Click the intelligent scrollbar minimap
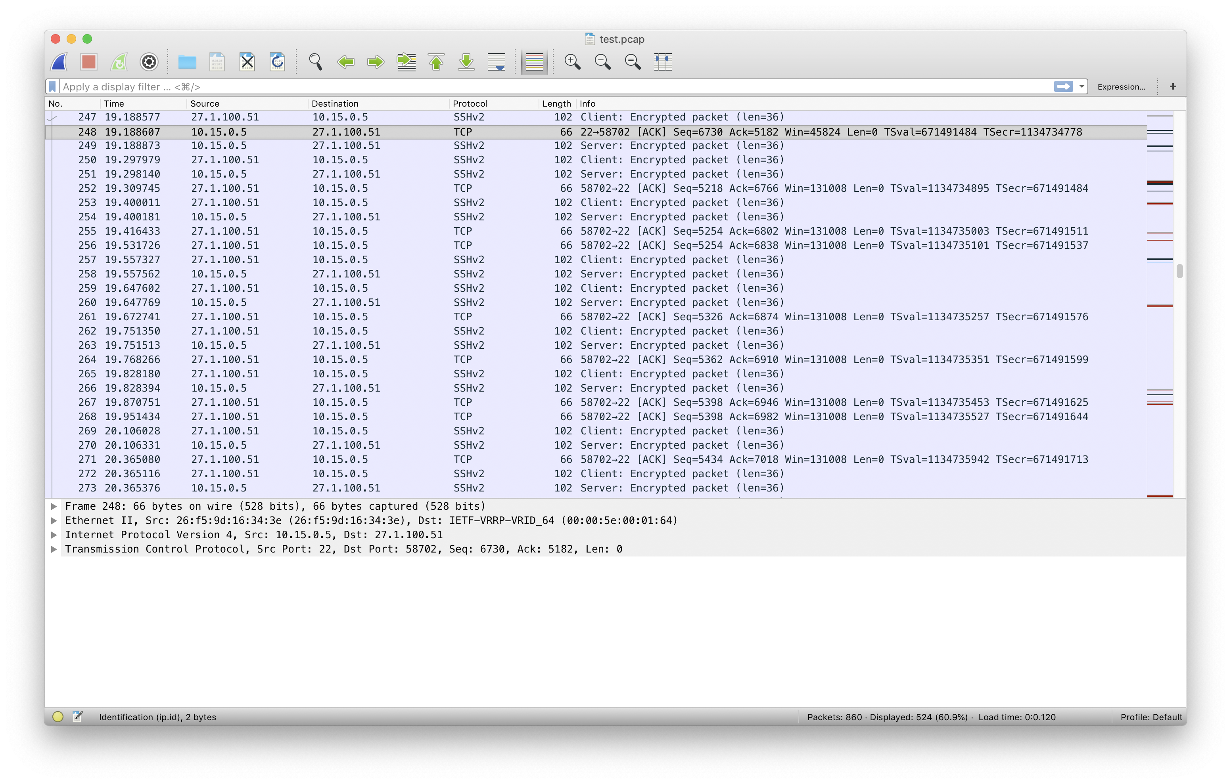The height and width of the screenshot is (784, 1231). (1160, 304)
